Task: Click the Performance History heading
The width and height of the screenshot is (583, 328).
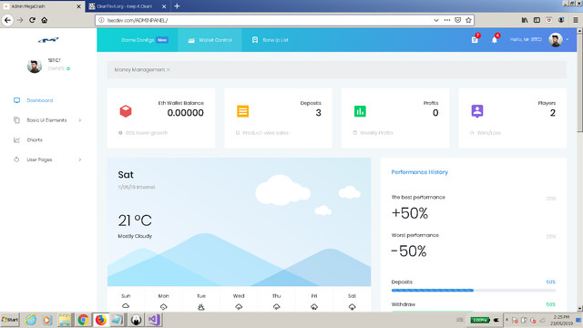Action: pyautogui.click(x=419, y=172)
